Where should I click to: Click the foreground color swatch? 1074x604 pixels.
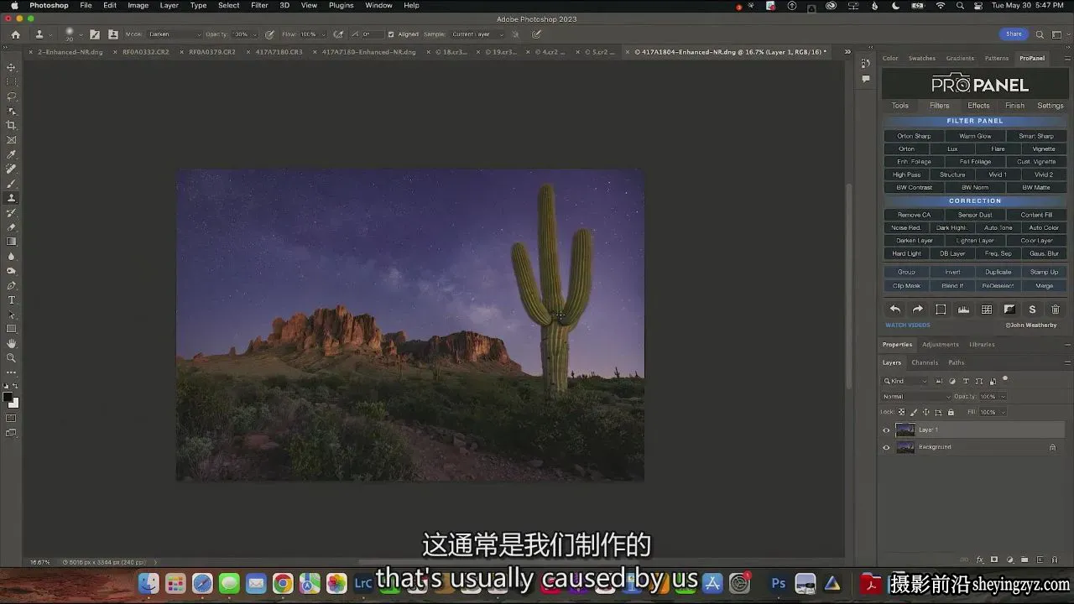tap(8, 397)
